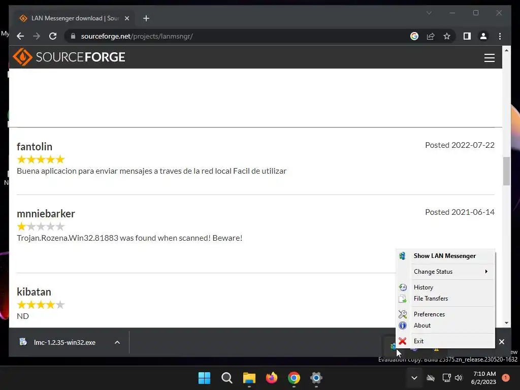Click the "Buena aplicacion" review text

[151, 171]
